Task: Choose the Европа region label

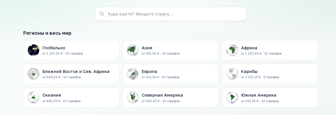Action: (x=149, y=72)
